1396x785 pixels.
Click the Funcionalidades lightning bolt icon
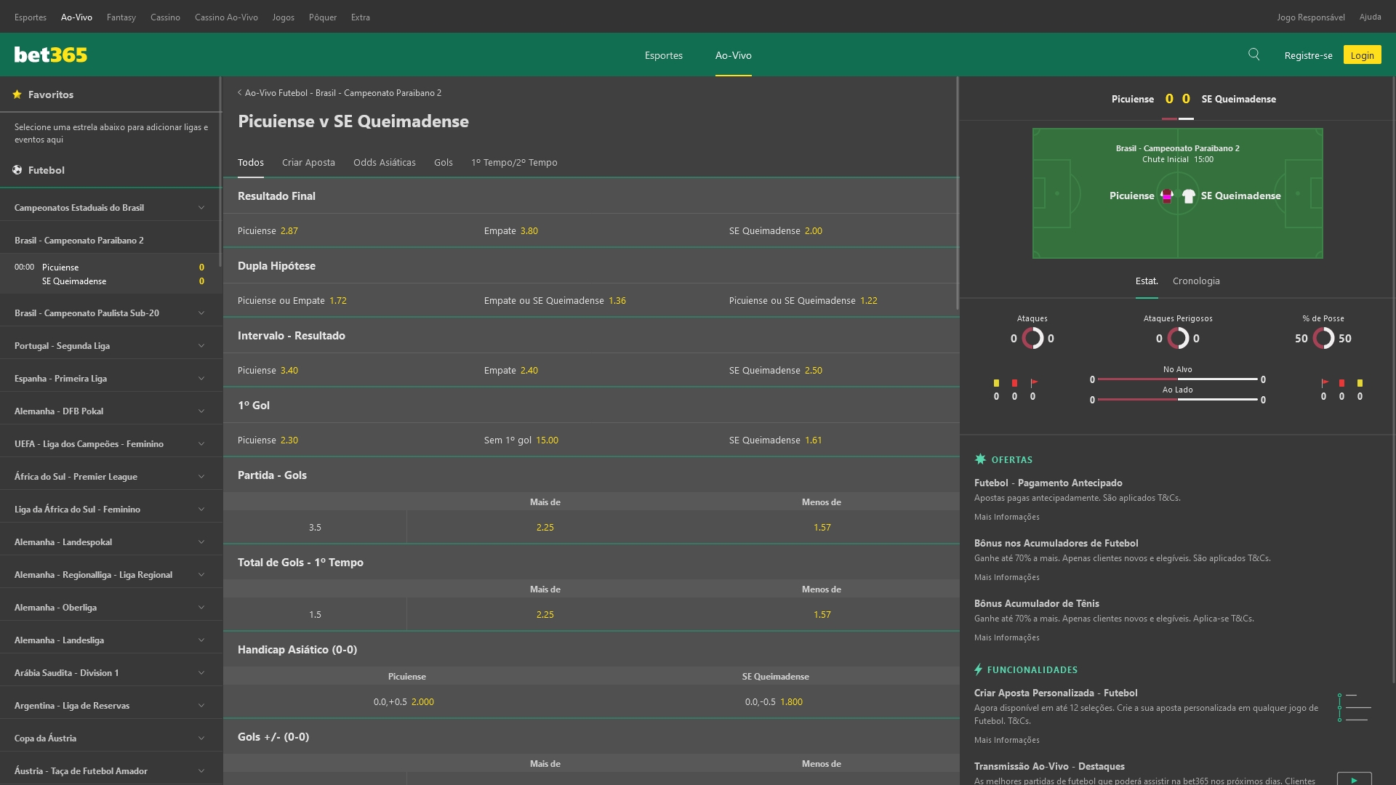coord(979,669)
